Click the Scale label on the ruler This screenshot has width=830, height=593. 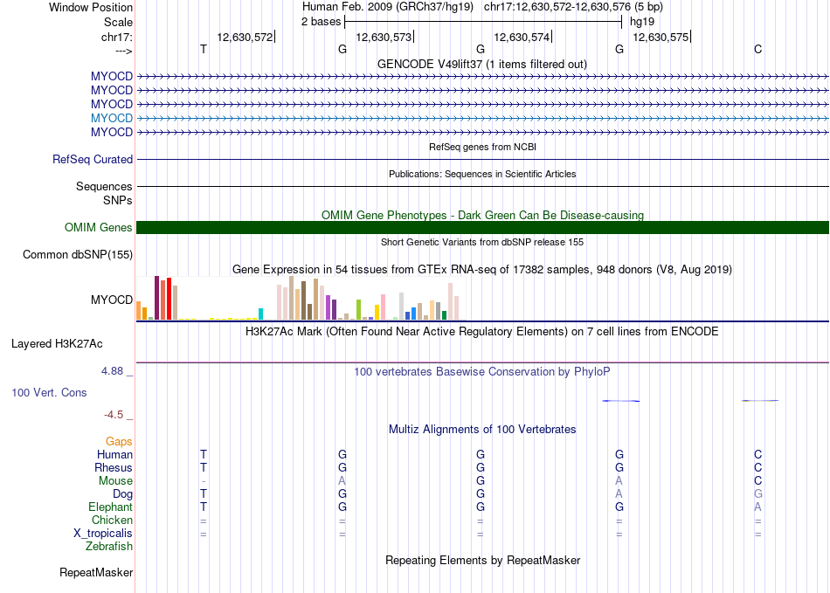click(x=118, y=22)
